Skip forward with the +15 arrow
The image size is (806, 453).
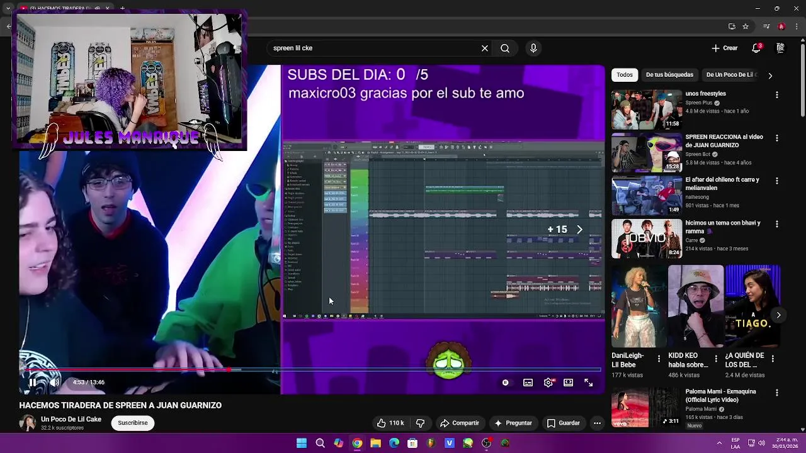point(579,230)
